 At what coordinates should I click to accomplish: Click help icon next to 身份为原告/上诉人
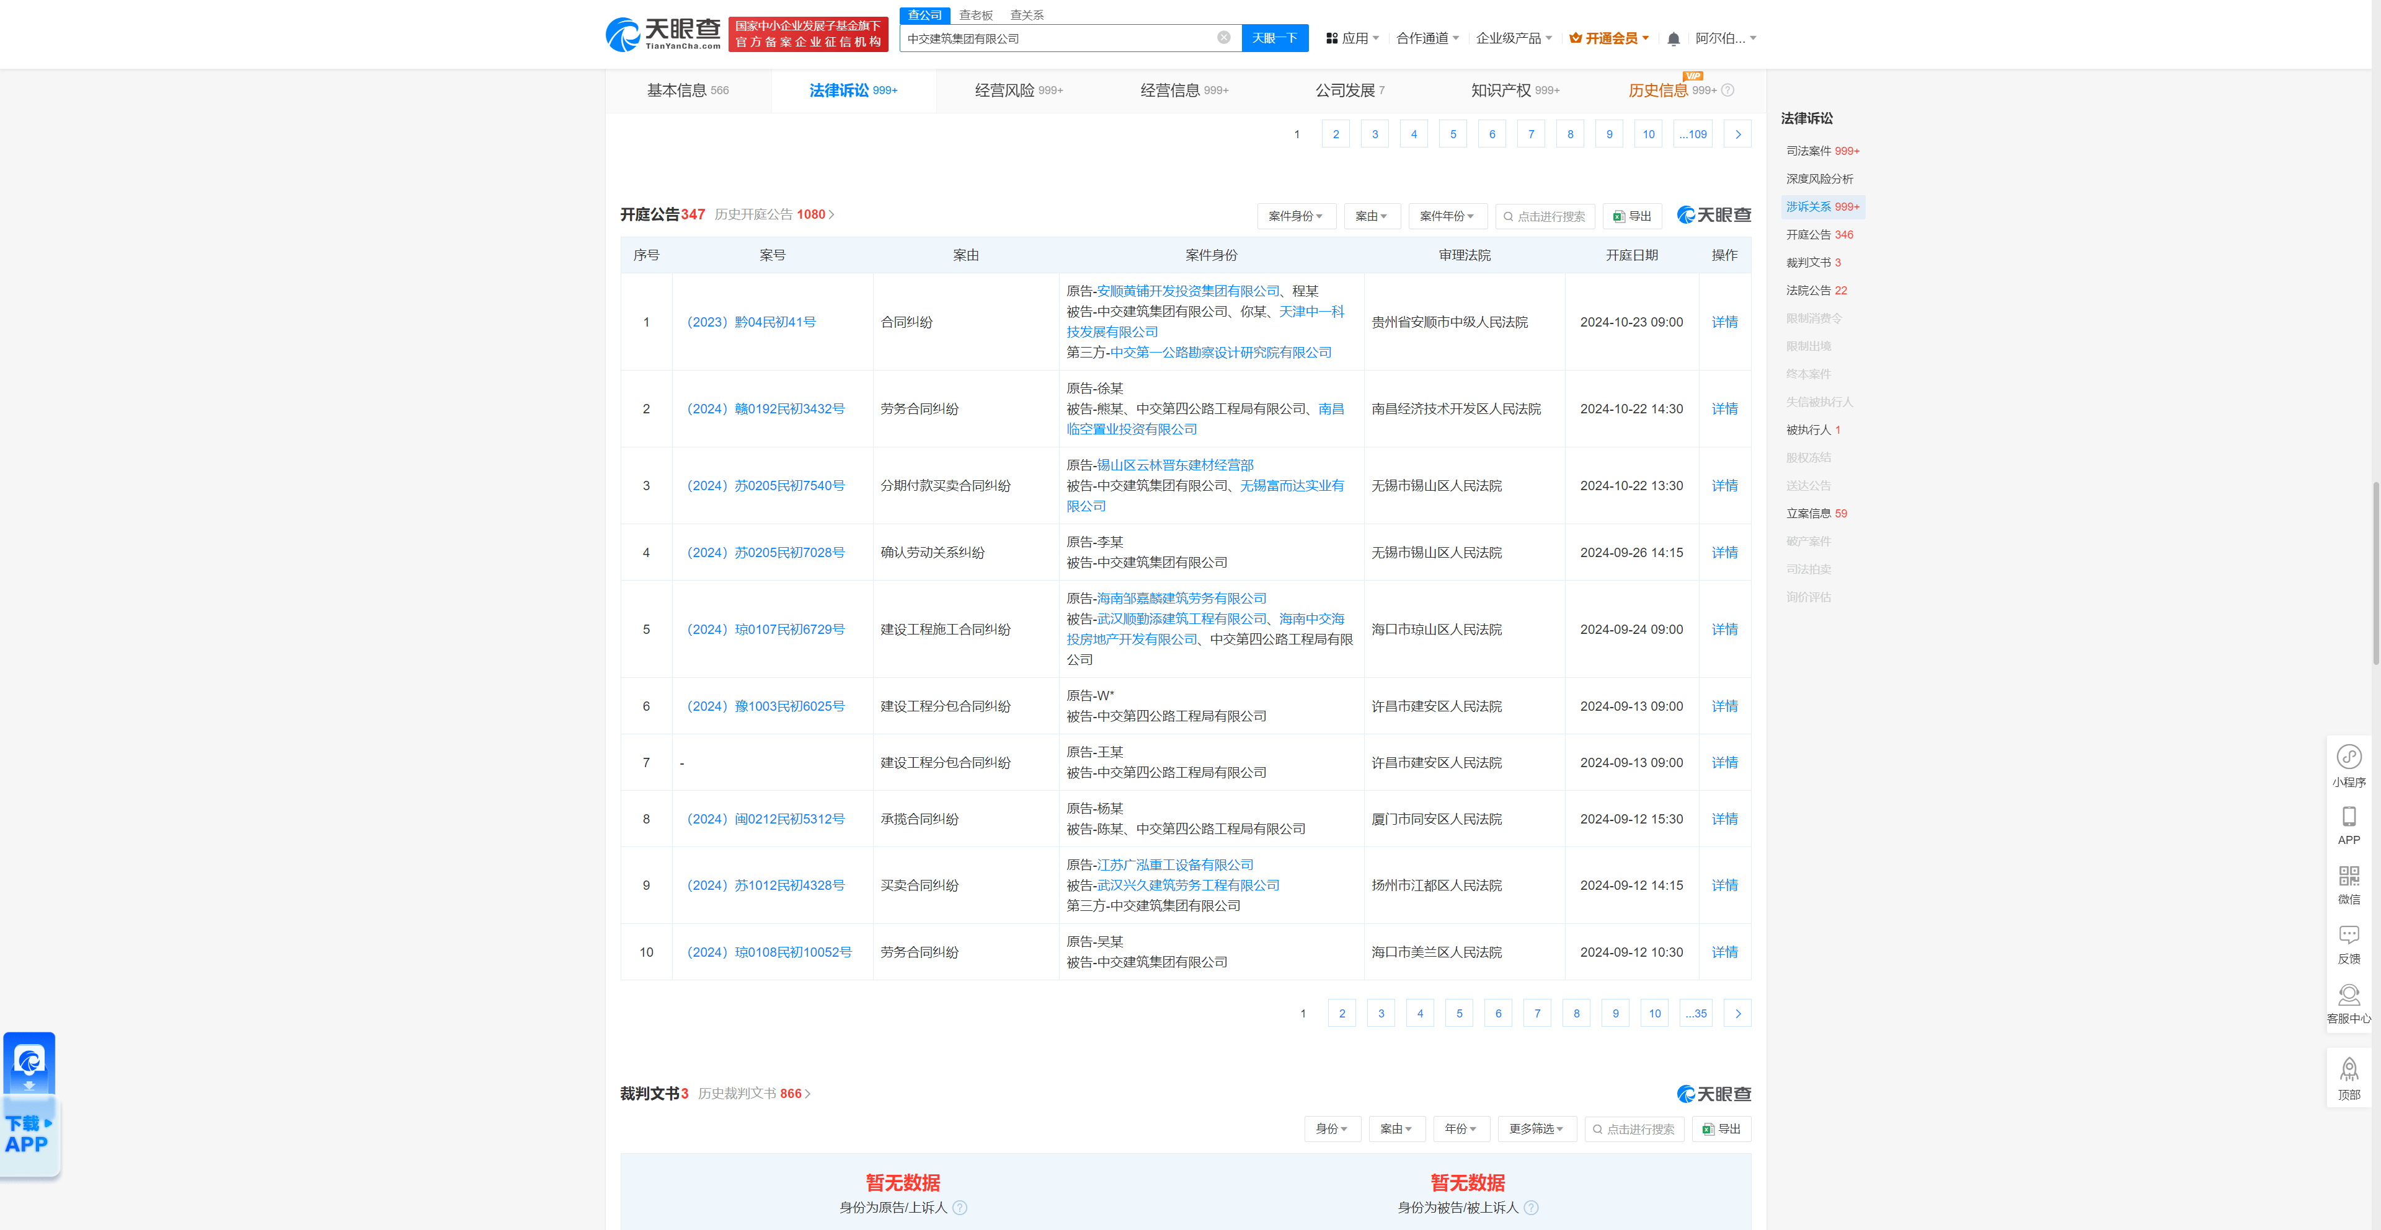tap(959, 1208)
